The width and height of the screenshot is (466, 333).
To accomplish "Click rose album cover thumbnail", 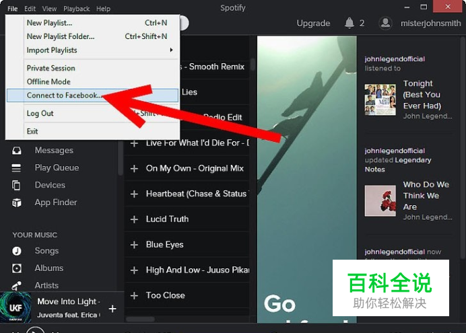I will (380, 201).
